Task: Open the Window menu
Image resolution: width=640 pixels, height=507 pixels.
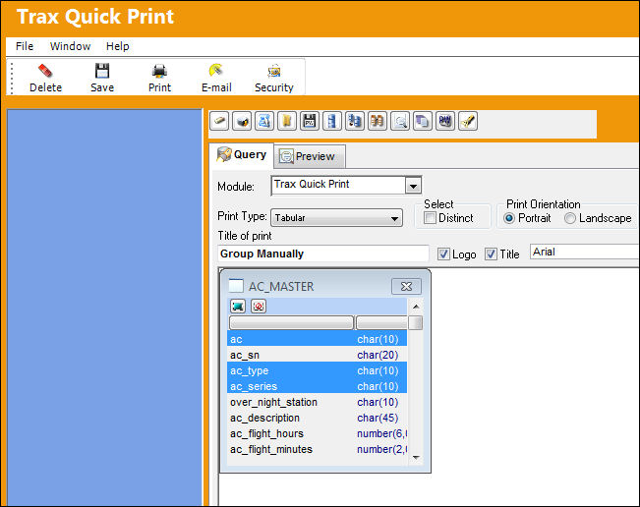Action: point(70,46)
